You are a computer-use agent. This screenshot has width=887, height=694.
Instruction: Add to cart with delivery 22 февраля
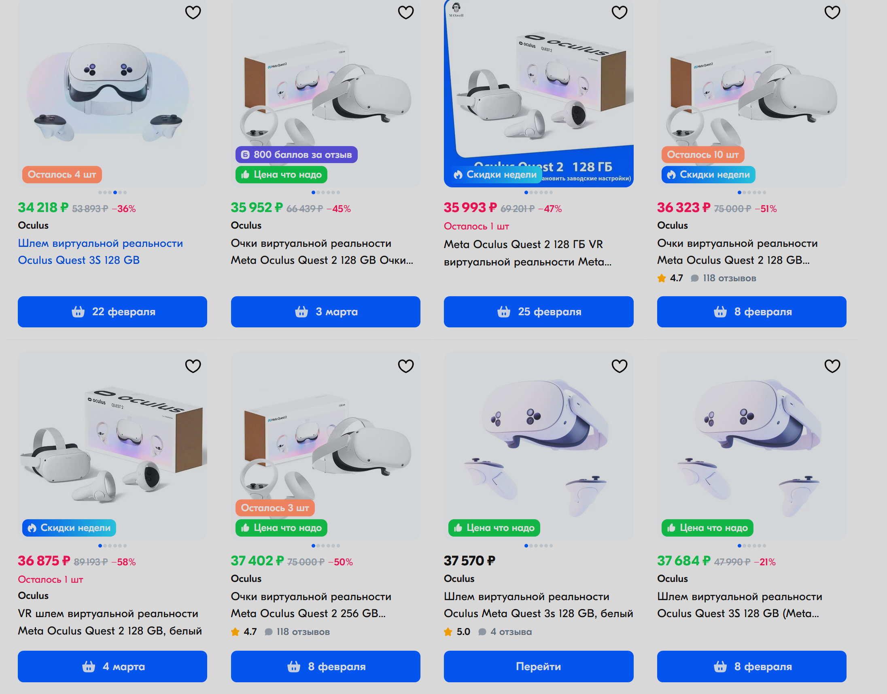112,312
